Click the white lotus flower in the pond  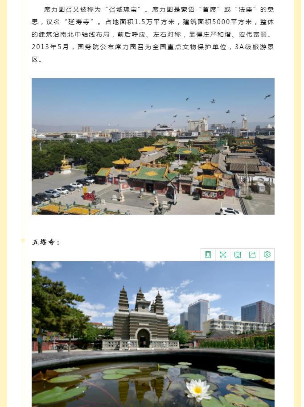click(197, 389)
